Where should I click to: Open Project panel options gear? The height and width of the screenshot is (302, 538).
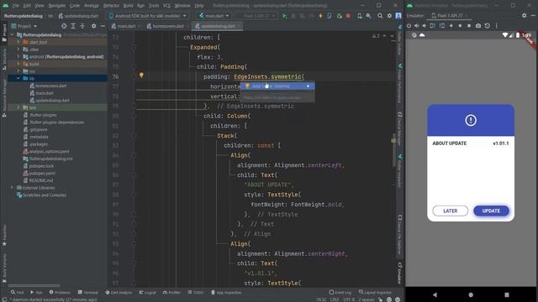(93, 26)
